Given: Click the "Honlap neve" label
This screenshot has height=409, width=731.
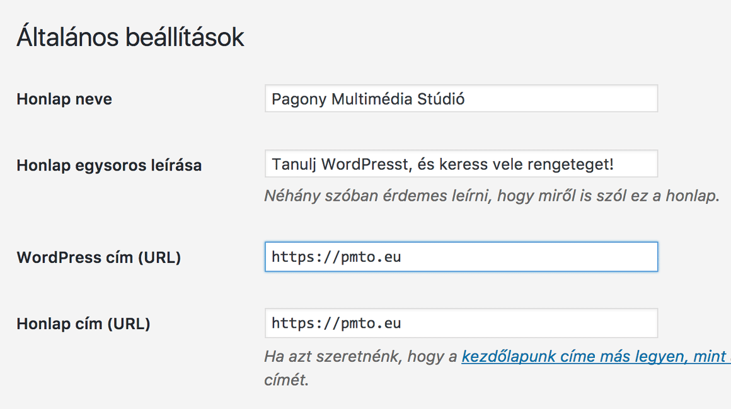Looking at the screenshot, I should (x=64, y=99).
